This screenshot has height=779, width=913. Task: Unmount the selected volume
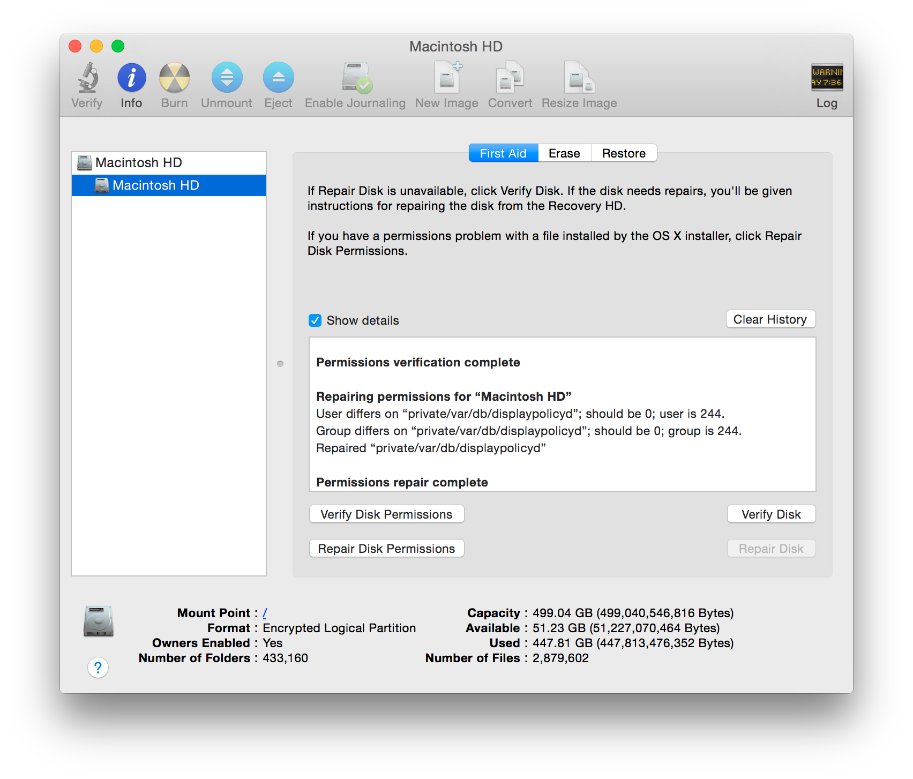pyautogui.click(x=227, y=78)
